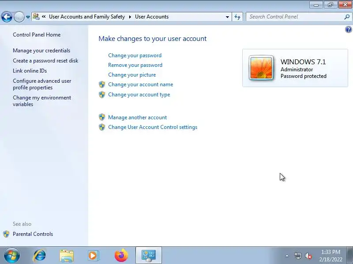Viewport: 353px width, 264px height.
Task: Click 'User Accounts and Family Safety' breadcrumb
Action: click(x=86, y=17)
